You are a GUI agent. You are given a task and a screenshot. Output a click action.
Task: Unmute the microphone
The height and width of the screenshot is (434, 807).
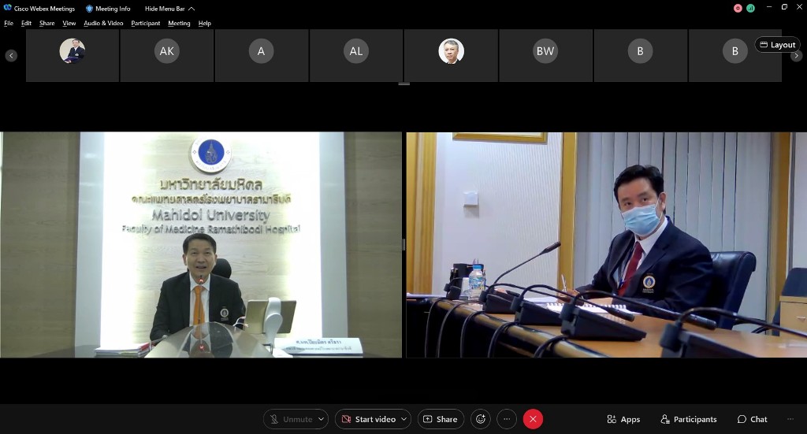[x=290, y=419]
